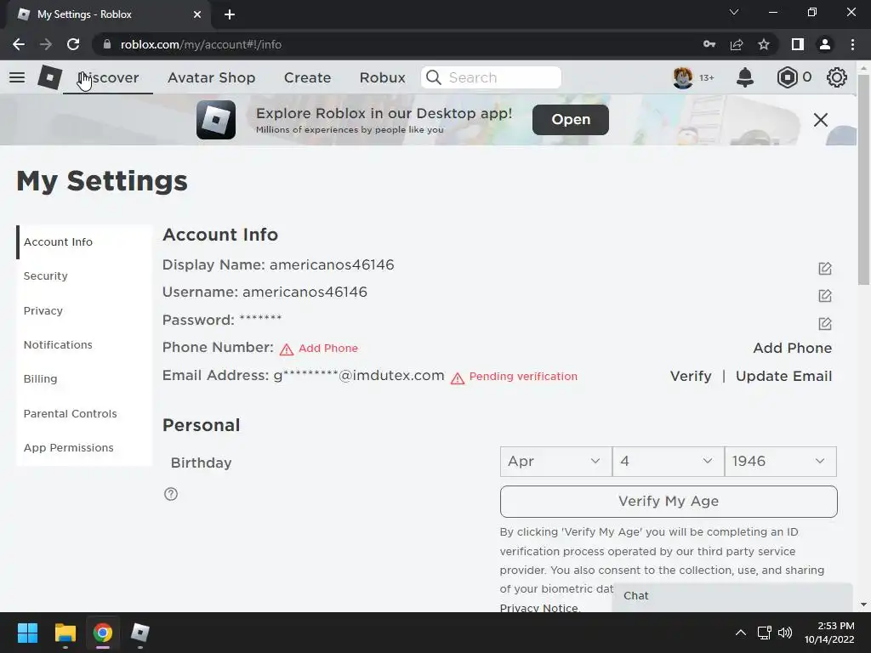Open the avatar profile picture

tap(683, 77)
